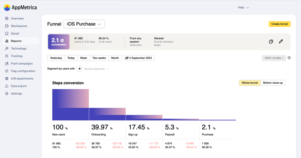Screen dimensions: 301x158
Task: Open the iOS Purchase funnel dropdown
Action: pyautogui.click(x=84, y=24)
